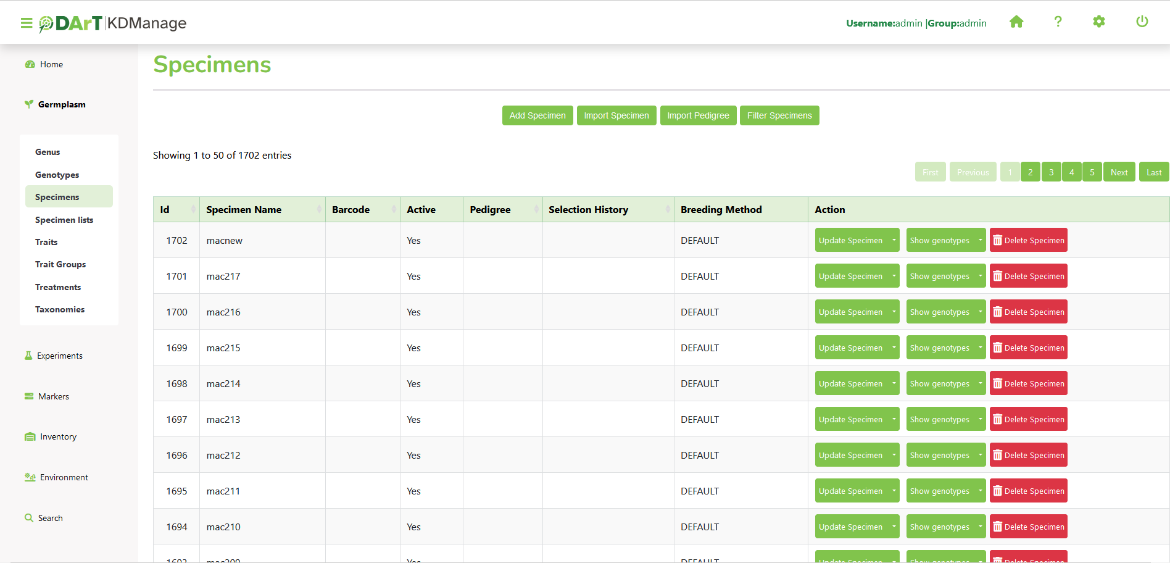Toggle the hamburger sidebar menu icon

pyautogui.click(x=27, y=23)
